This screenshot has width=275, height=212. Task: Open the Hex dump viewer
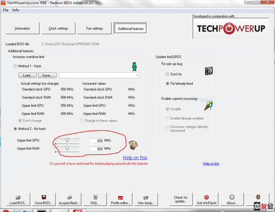[146, 199]
